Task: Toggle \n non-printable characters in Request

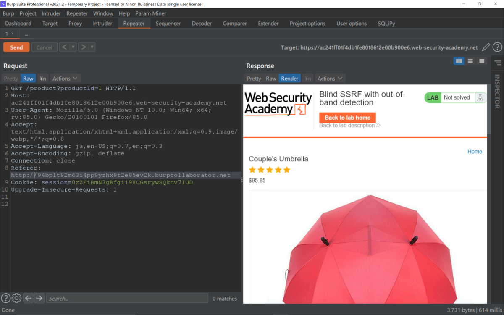Action: [x=43, y=79]
